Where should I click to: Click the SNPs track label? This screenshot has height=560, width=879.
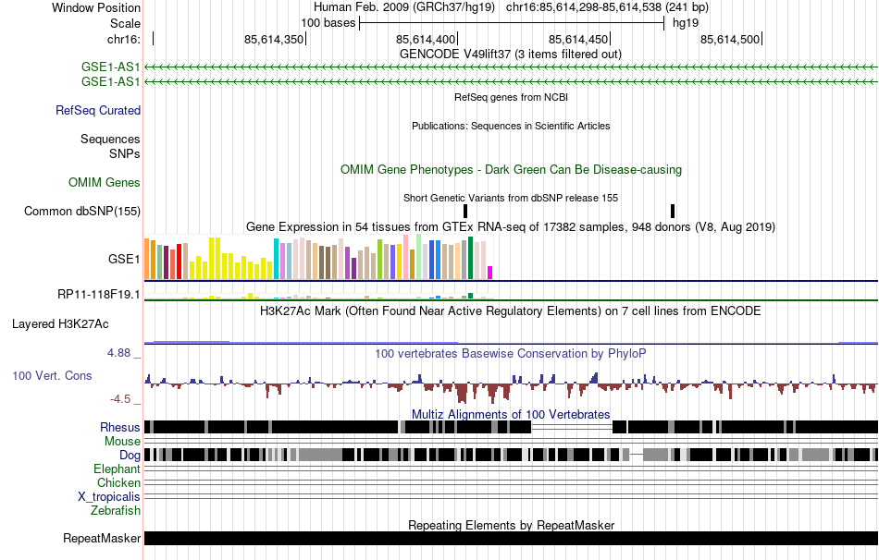tap(125, 153)
